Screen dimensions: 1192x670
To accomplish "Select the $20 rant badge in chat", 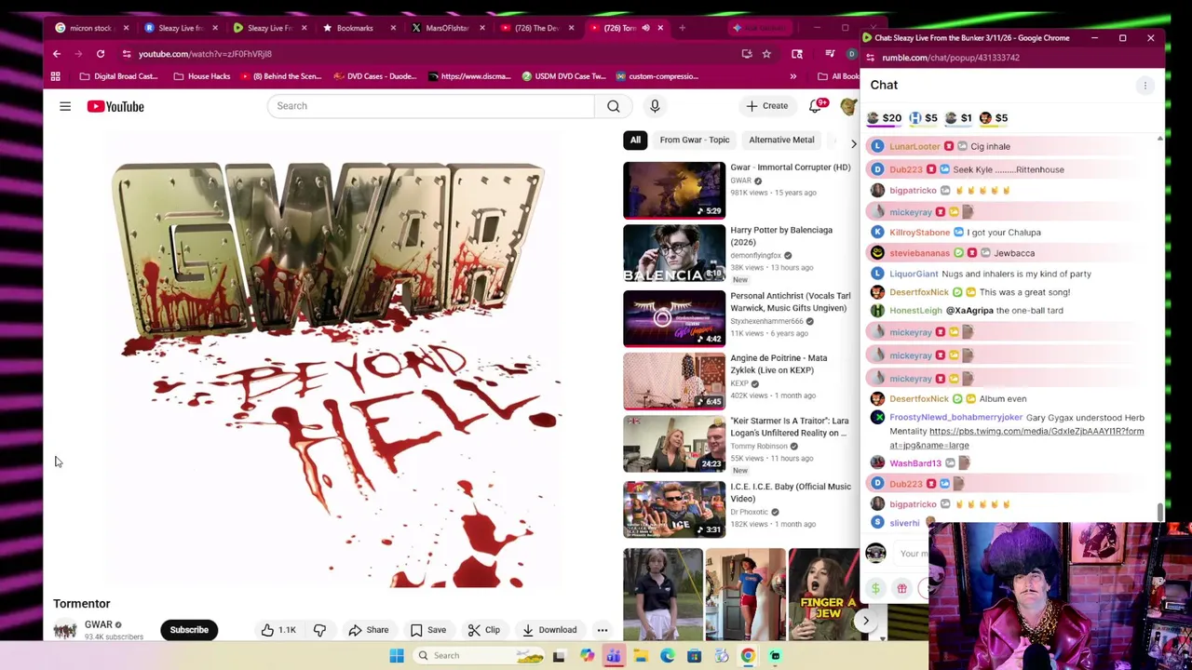I will click(884, 118).
